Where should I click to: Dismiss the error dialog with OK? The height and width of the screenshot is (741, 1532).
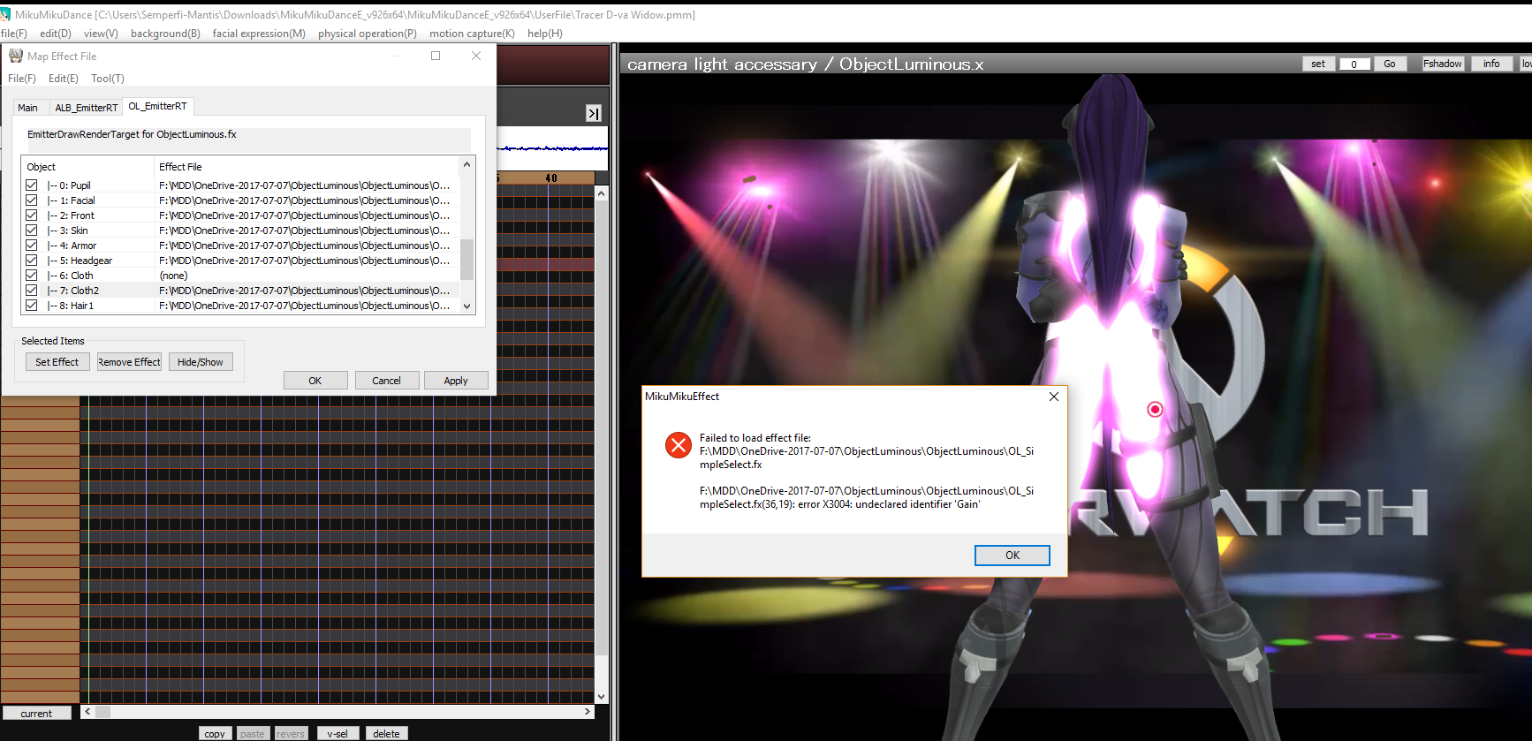[1012, 556]
